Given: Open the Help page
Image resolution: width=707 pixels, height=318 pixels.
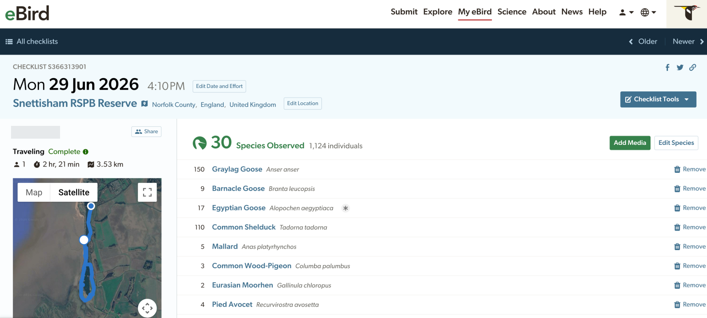Looking at the screenshot, I should click(597, 12).
